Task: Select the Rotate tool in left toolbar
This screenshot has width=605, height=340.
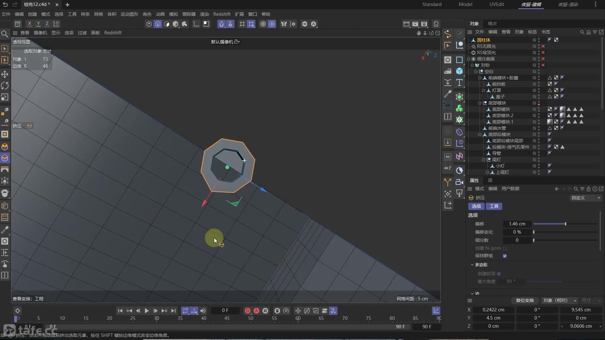Action: [5, 86]
